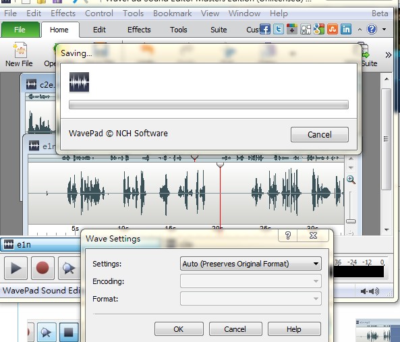Switch to the Tools ribbon tab
The height and width of the screenshot is (342, 400).
[179, 30]
